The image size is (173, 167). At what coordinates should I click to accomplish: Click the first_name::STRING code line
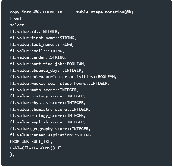(x=43, y=38)
